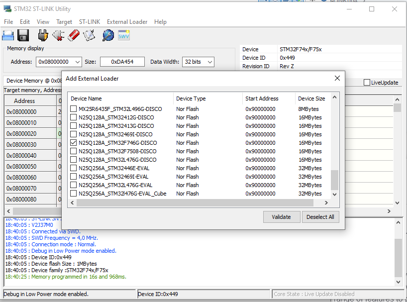This screenshot has height=302, width=407.
Task: Open the Help menu
Action: pos(160,22)
